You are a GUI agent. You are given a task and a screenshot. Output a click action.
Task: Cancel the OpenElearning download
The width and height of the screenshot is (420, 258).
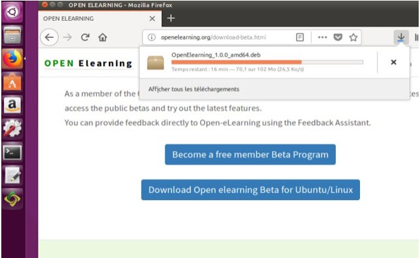point(393,62)
